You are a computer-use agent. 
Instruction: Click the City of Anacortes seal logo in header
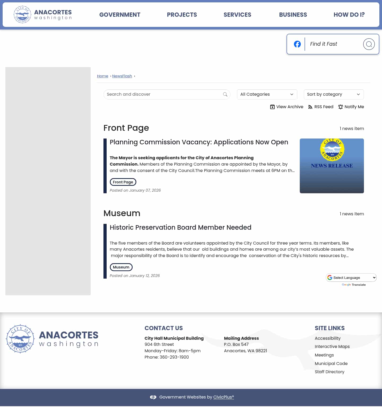22,14
